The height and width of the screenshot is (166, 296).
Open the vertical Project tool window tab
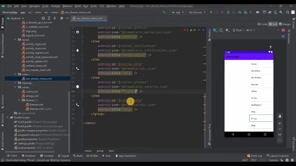click(x=2, y=23)
